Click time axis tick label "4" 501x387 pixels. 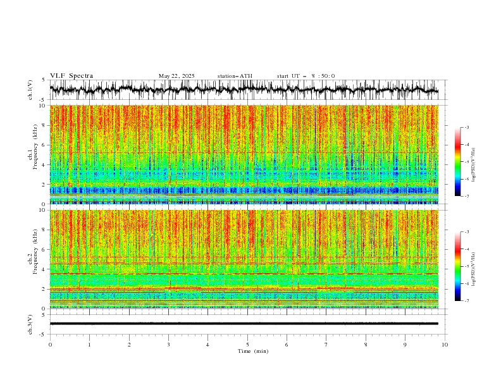coord(207,345)
